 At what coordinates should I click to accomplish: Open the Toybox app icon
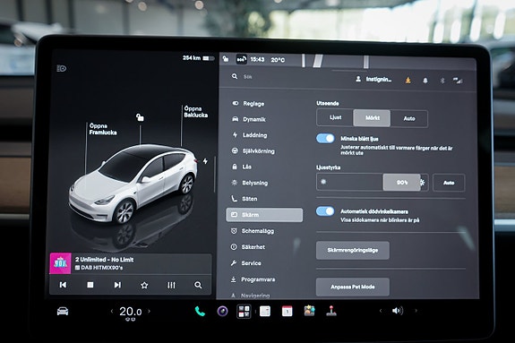[x=309, y=311]
